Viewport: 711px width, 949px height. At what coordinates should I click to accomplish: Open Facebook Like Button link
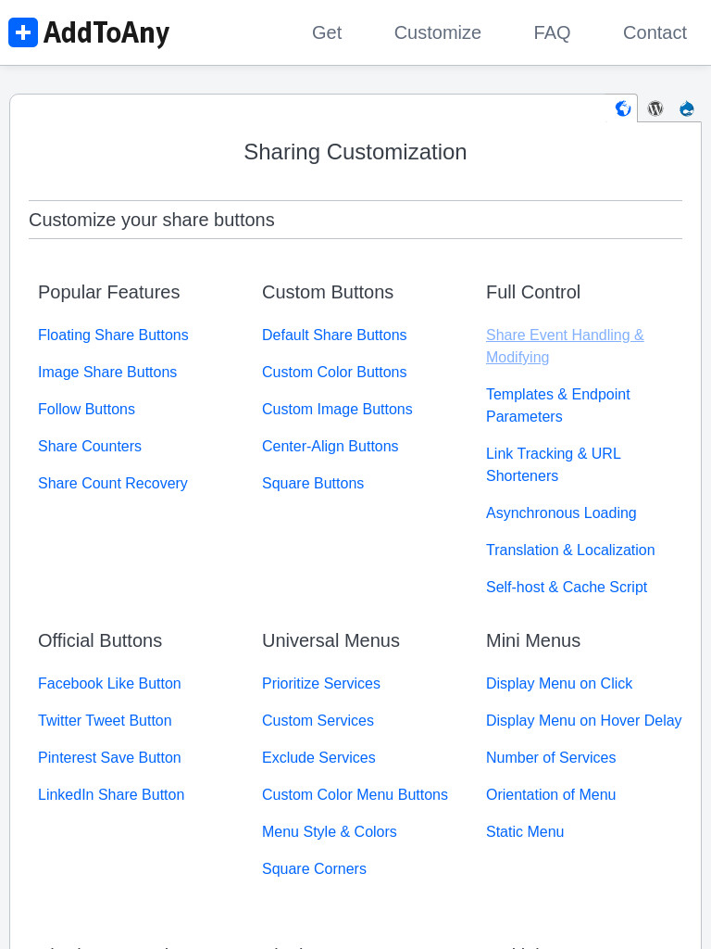109,683
